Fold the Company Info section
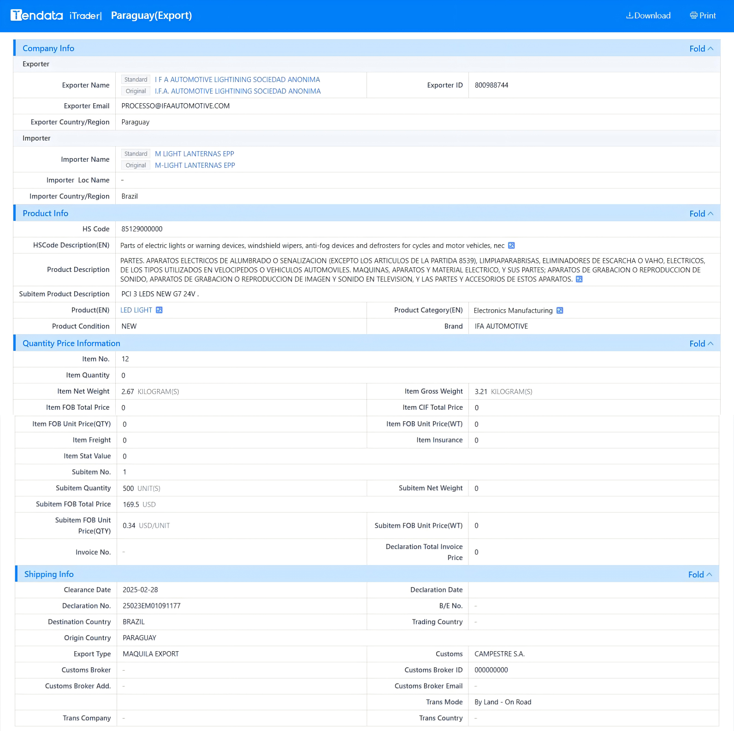This screenshot has width=734, height=731. (x=701, y=48)
